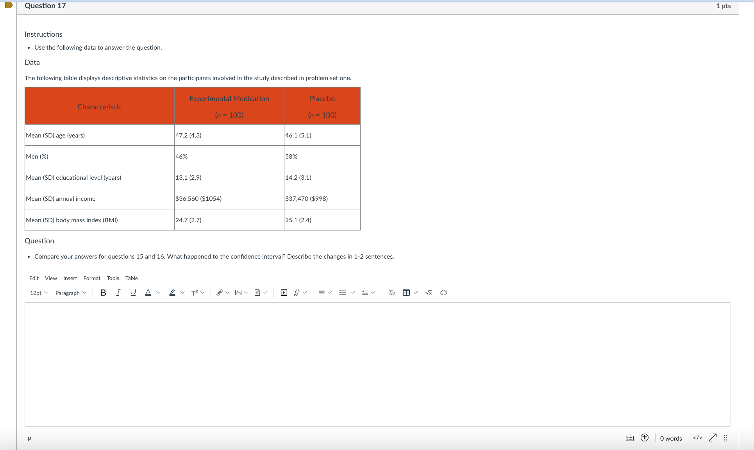Click the record/upload media icon
The width and height of the screenshot is (754, 450).
(284, 293)
